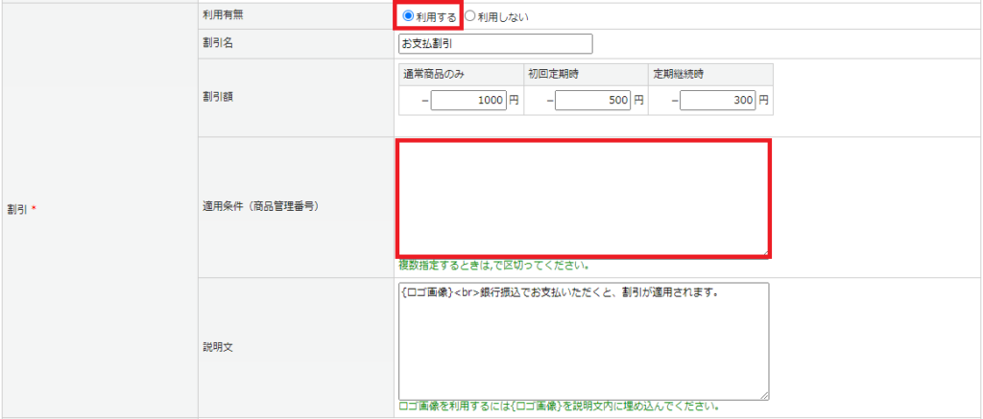Click the 割引名 input field
The image size is (983, 419).
pyautogui.click(x=495, y=44)
